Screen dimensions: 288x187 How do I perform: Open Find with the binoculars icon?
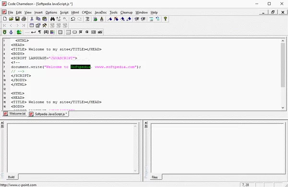[52, 19]
